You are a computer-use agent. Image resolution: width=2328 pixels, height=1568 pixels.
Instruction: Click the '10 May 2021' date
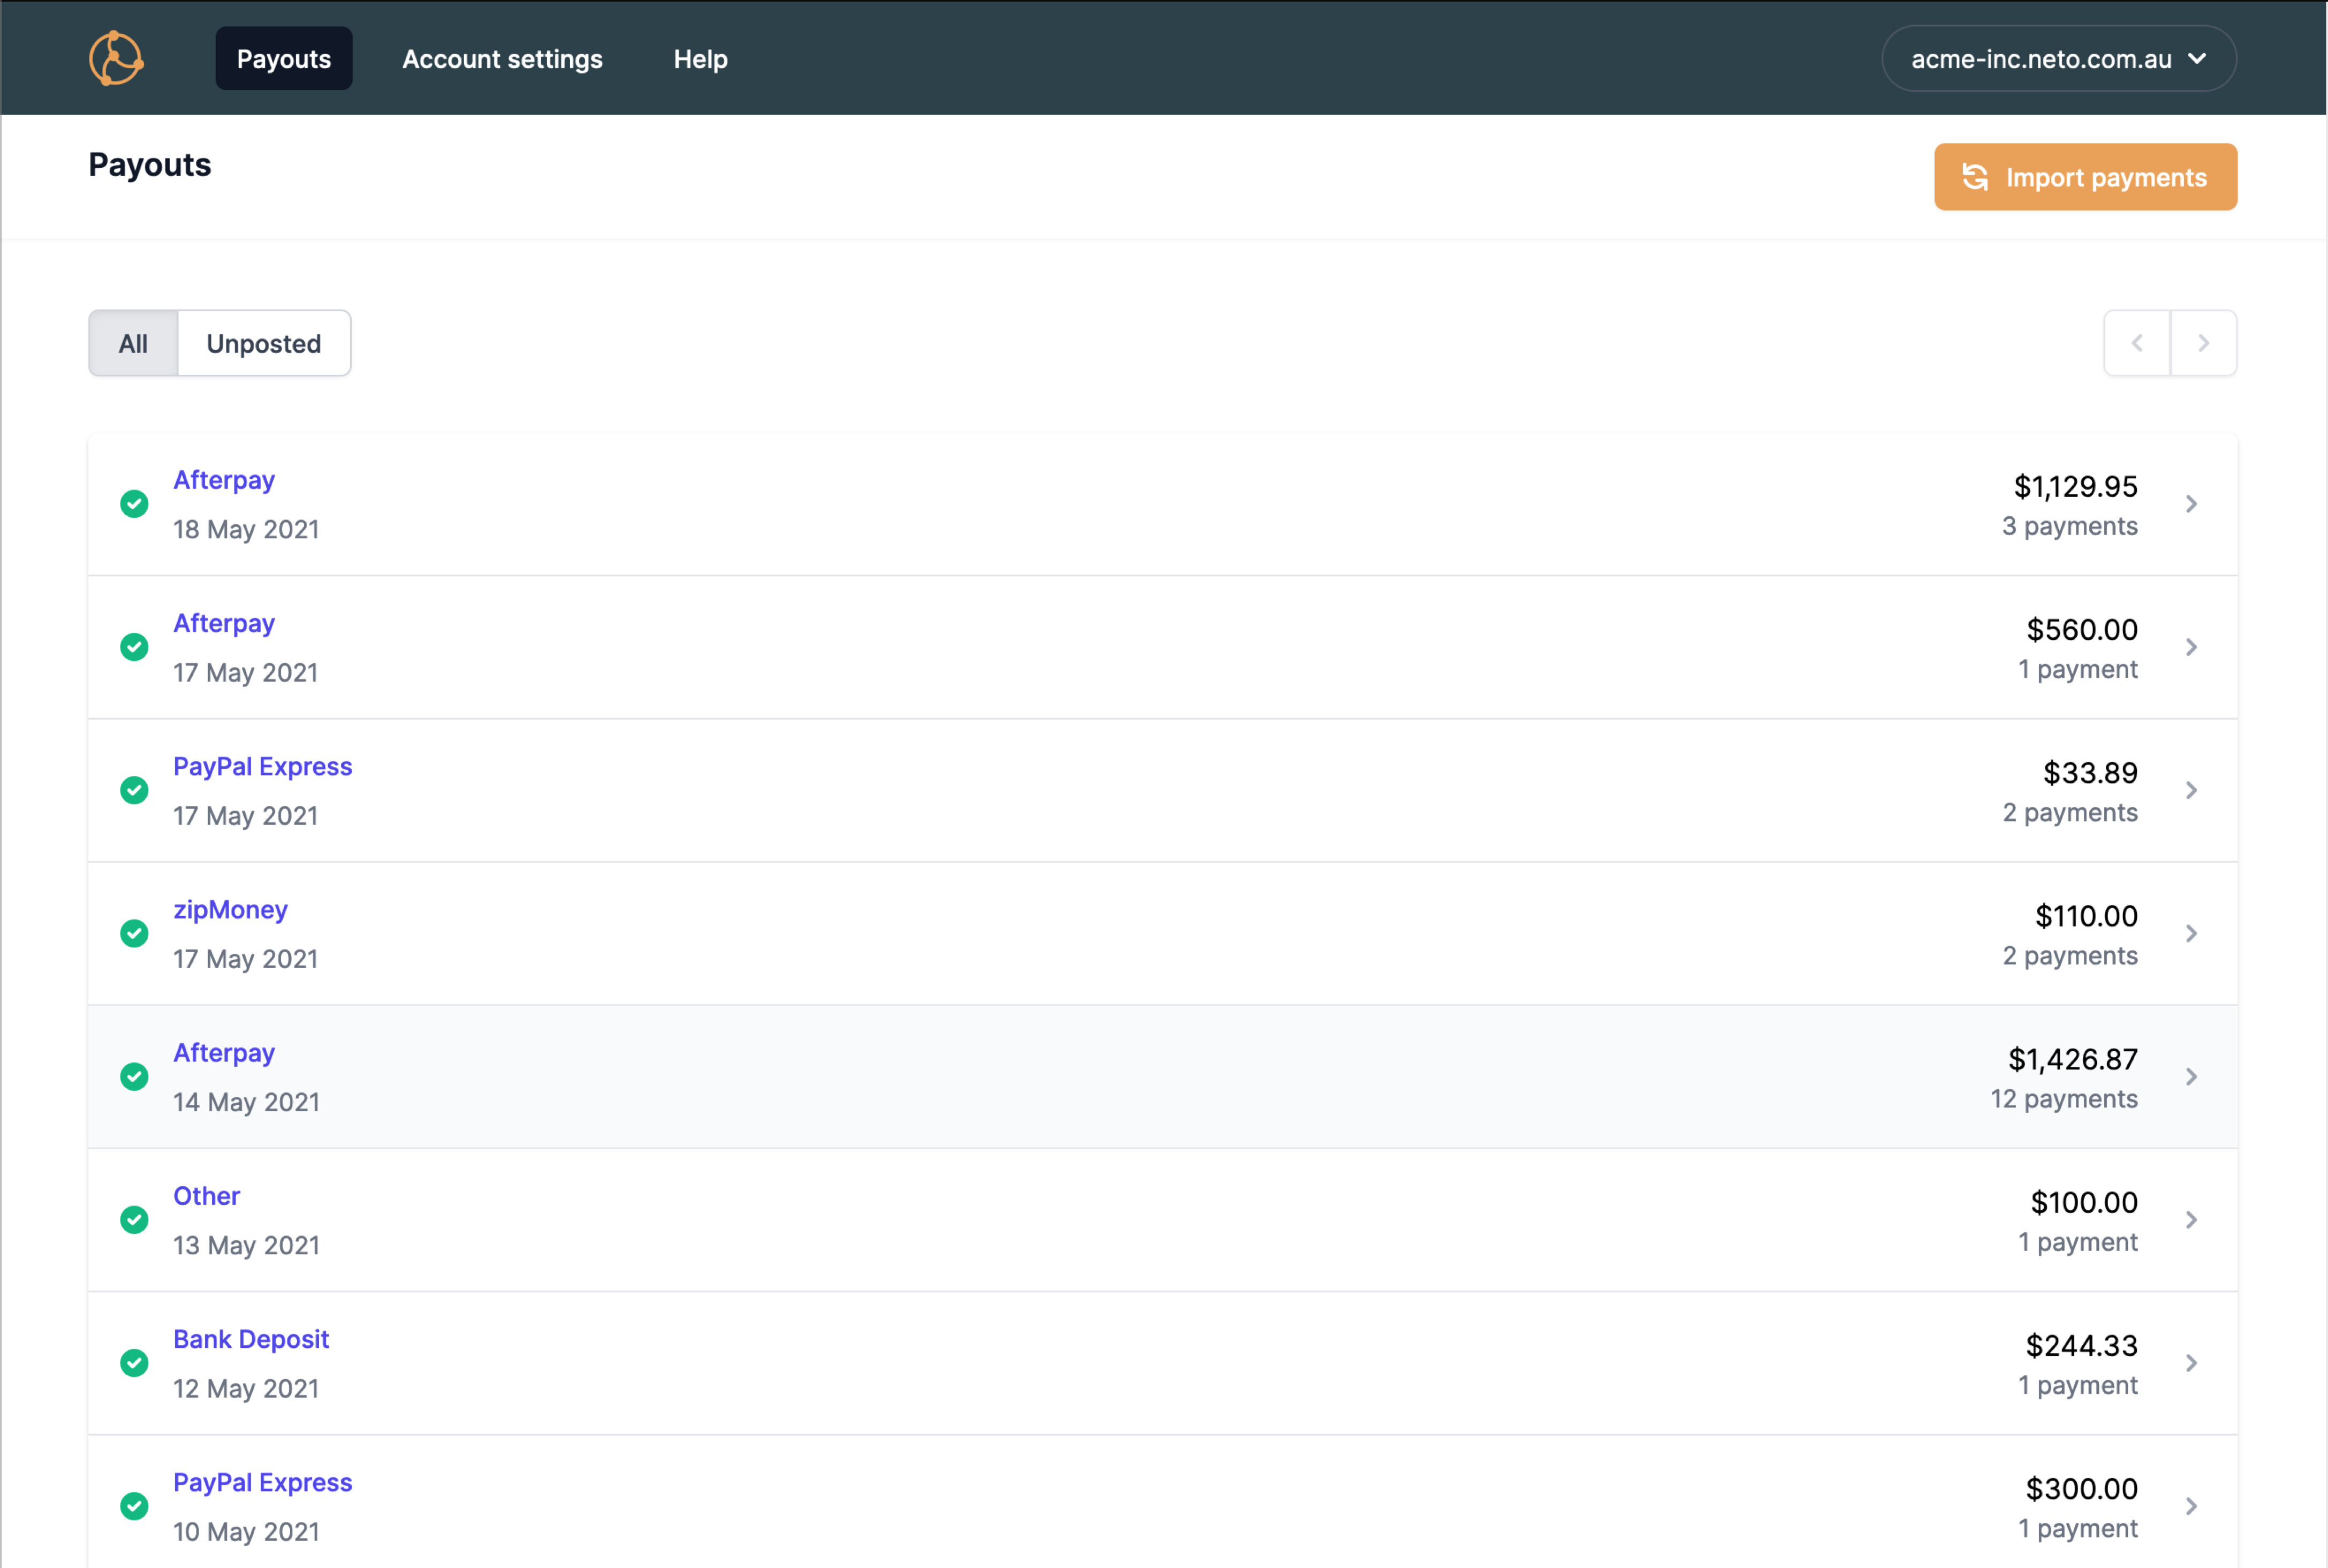point(246,1531)
